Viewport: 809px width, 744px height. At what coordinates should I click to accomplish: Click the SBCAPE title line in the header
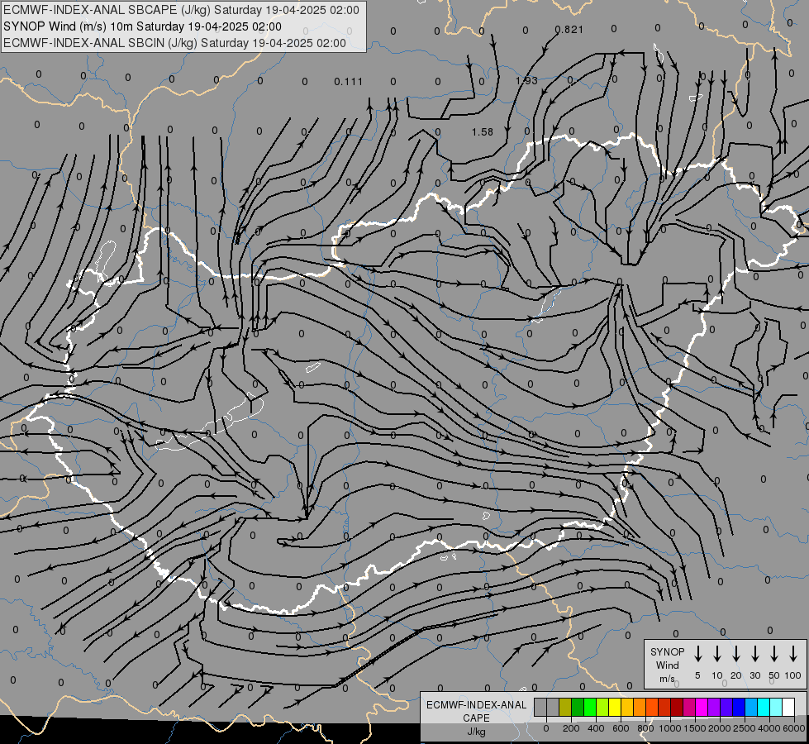tap(181, 10)
